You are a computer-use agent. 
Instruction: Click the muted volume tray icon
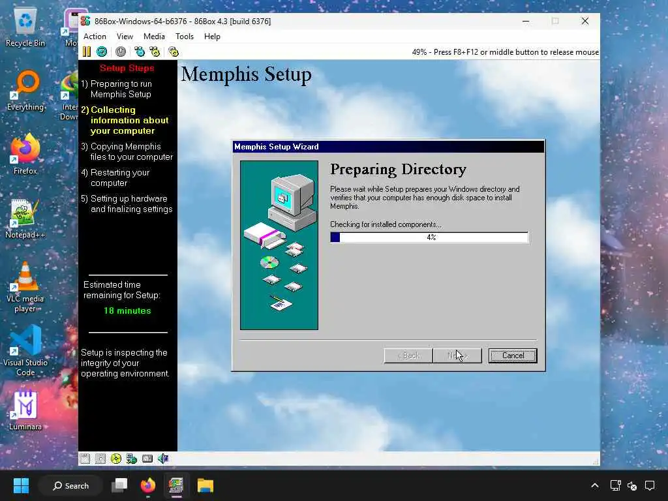(632, 485)
